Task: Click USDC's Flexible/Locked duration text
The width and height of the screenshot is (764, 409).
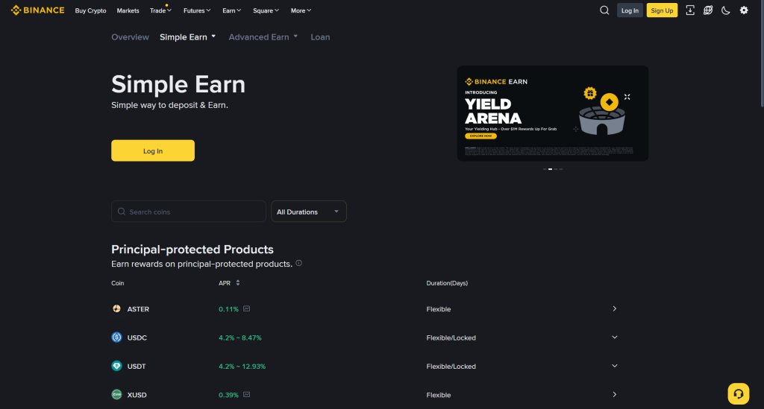Action: [451, 337]
